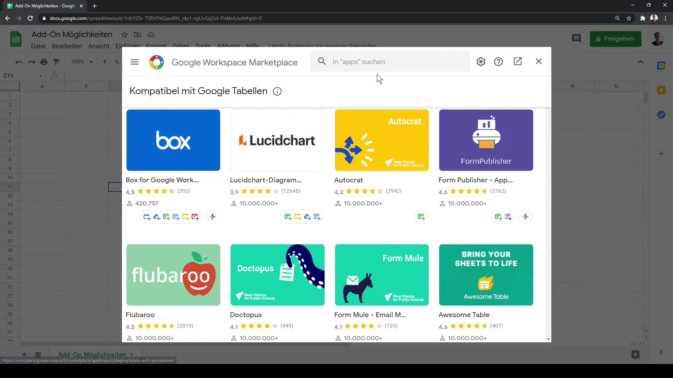
Task: Open the Datei menu
Action: [38, 46]
